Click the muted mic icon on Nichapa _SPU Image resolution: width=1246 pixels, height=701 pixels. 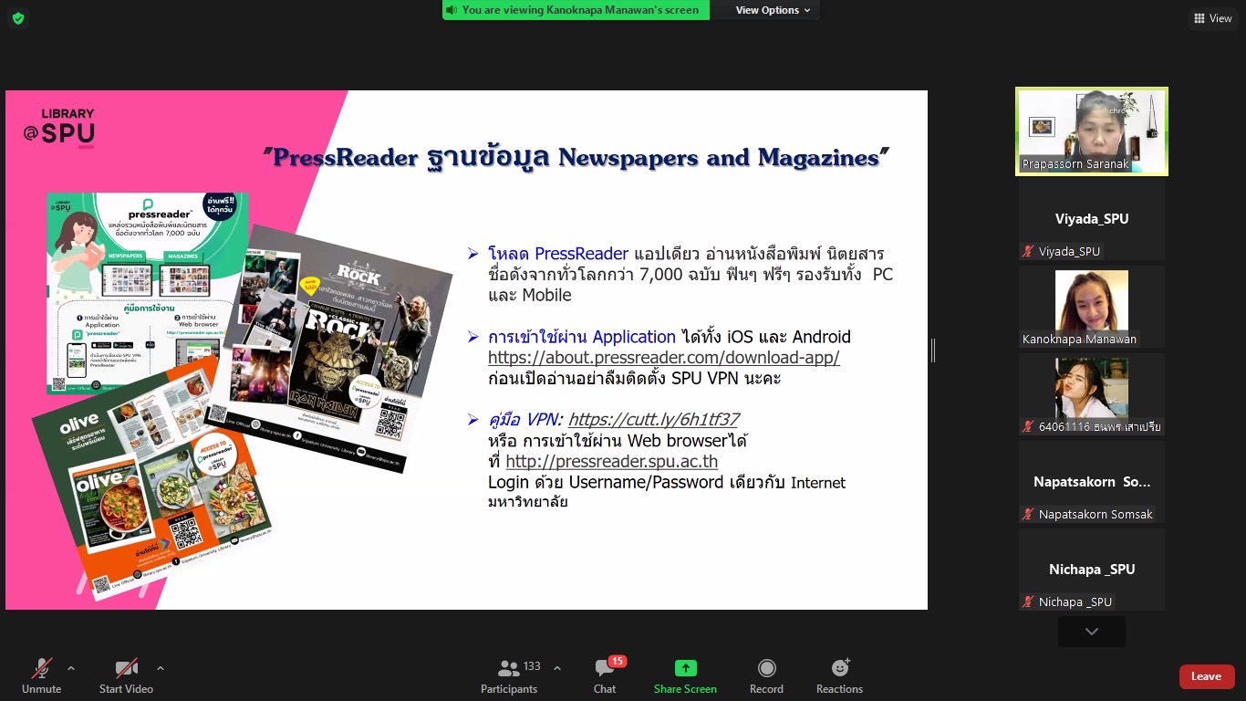tap(1028, 602)
